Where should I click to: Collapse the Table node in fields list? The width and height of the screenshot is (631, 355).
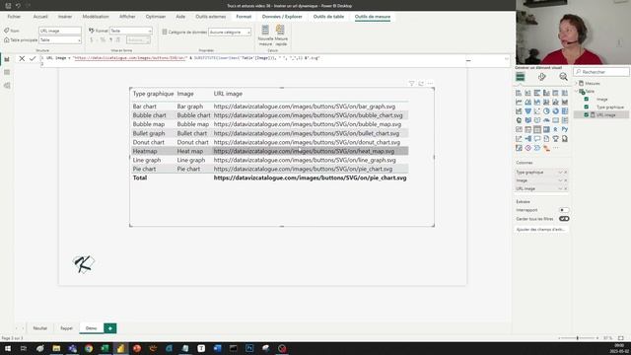tap(576, 92)
